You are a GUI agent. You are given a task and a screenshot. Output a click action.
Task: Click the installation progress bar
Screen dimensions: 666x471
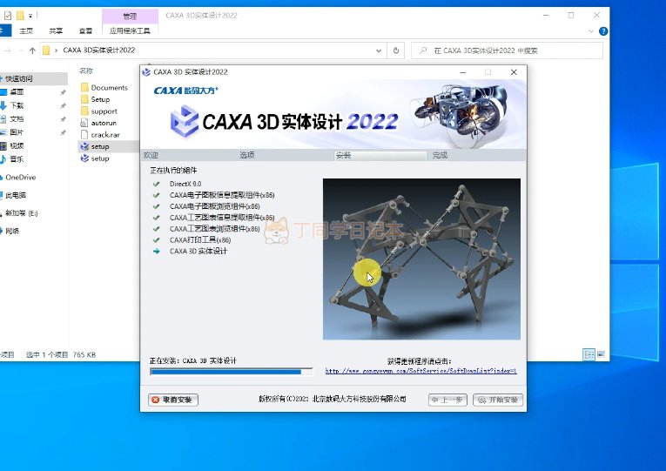point(231,372)
